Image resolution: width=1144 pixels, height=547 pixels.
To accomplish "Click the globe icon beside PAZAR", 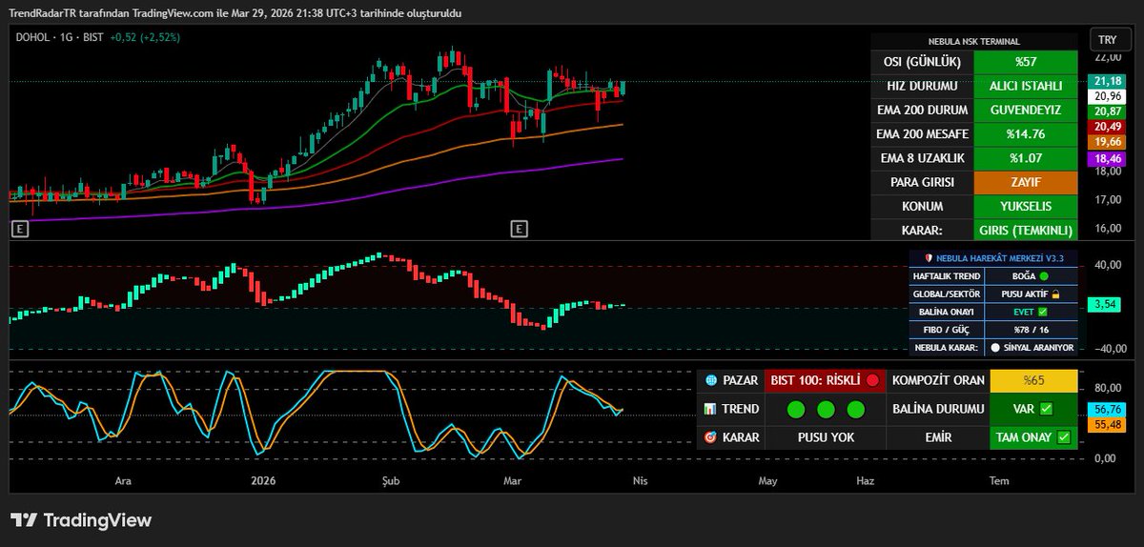I will tap(710, 380).
